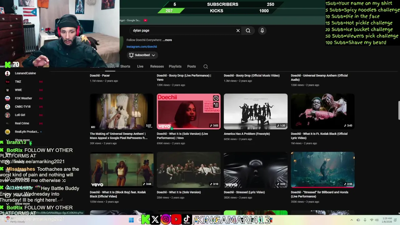Play America Has A Problem black-white thumbnail
This screenshot has height=225, width=400.
[256, 112]
